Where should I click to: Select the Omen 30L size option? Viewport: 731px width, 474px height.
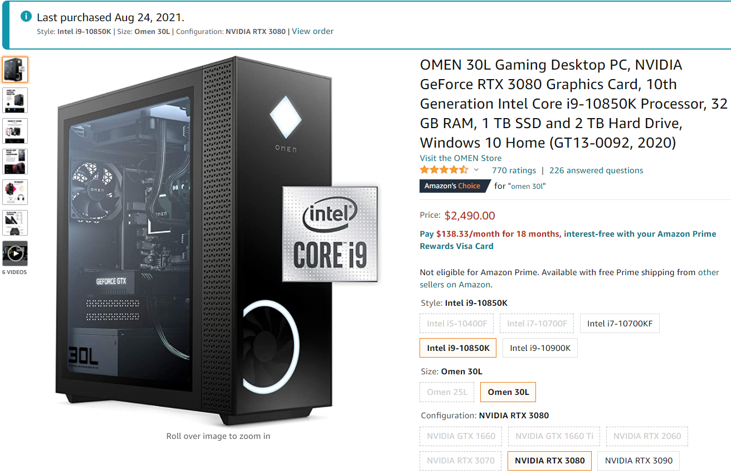pyautogui.click(x=508, y=392)
